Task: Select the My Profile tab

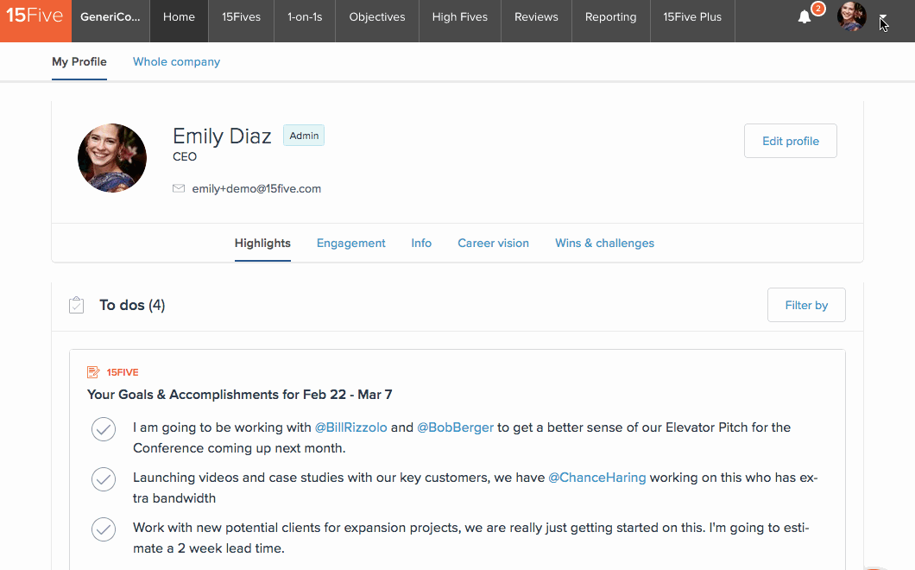Action: (x=79, y=62)
